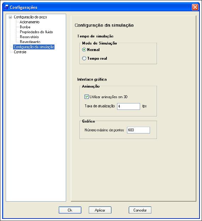Open the Acionamento tree item

tap(29, 22)
